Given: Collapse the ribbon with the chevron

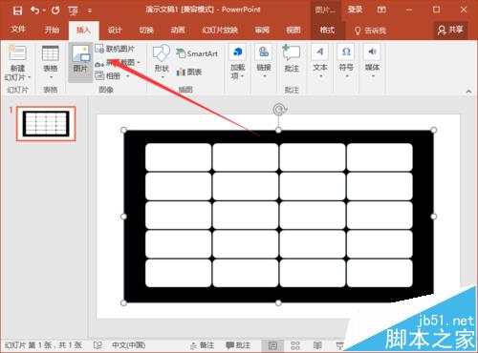Looking at the screenshot, I should click(468, 92).
